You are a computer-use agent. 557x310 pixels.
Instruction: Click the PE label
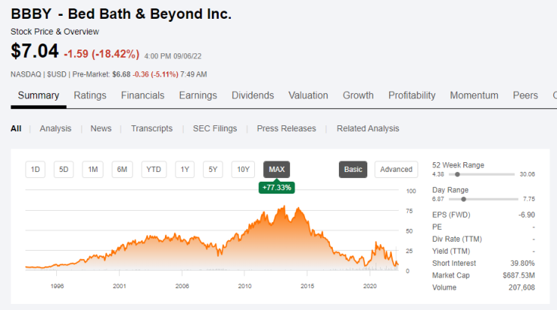coord(437,227)
